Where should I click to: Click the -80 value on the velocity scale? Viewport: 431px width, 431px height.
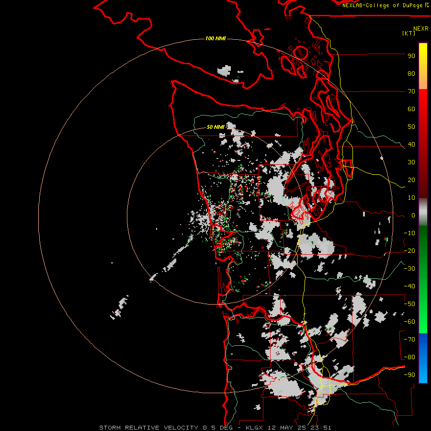409,357
